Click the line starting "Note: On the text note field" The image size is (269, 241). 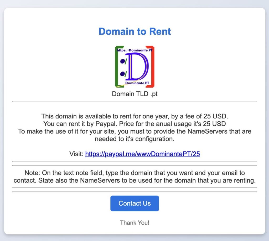[135, 173]
